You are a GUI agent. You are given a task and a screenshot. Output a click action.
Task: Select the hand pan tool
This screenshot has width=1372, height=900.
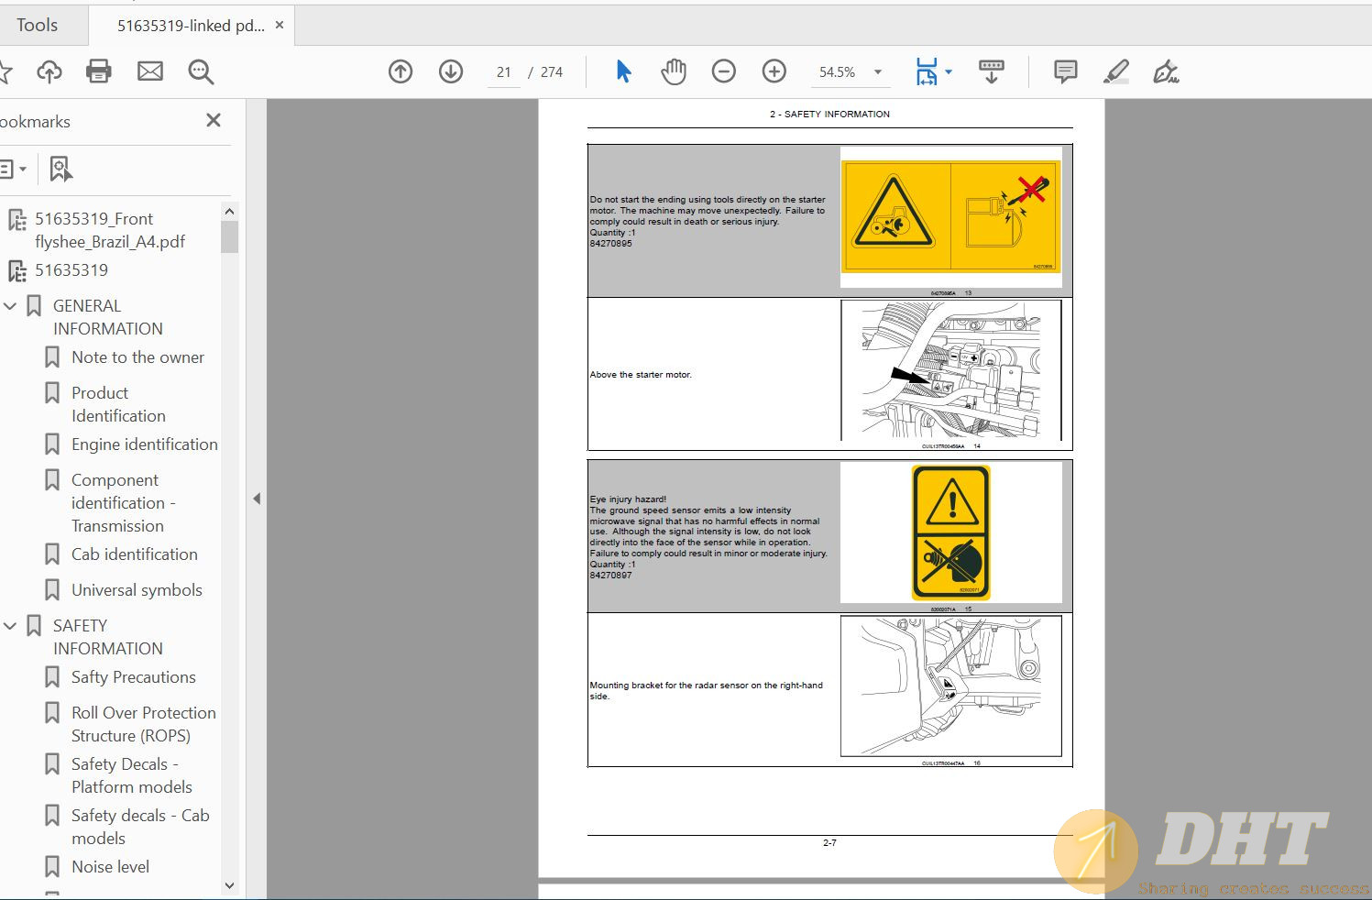click(674, 71)
